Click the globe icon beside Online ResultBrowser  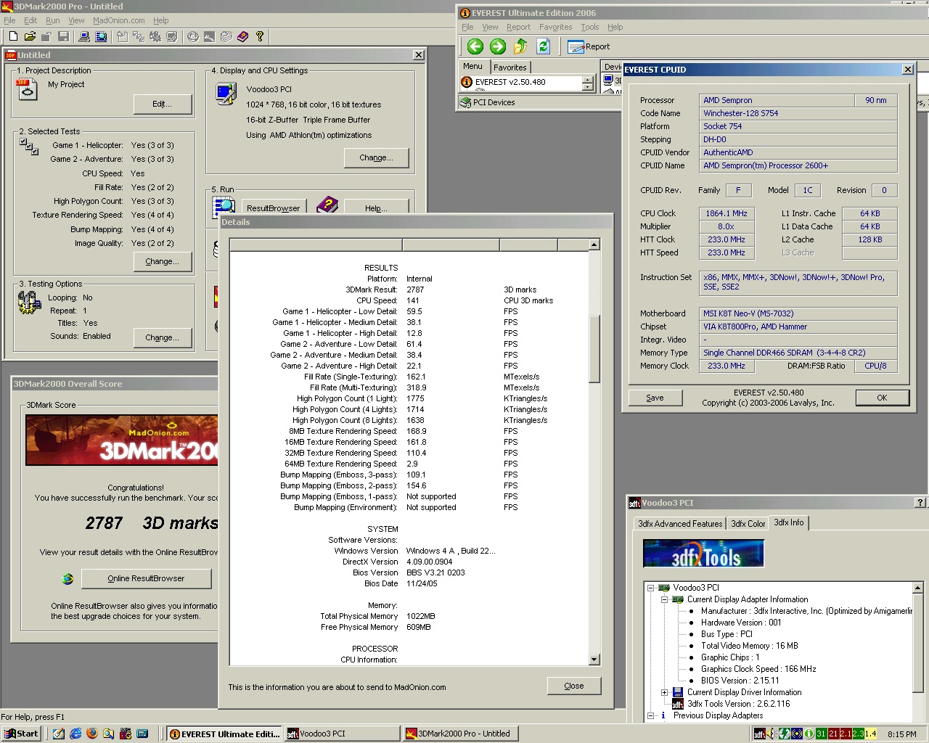click(68, 578)
